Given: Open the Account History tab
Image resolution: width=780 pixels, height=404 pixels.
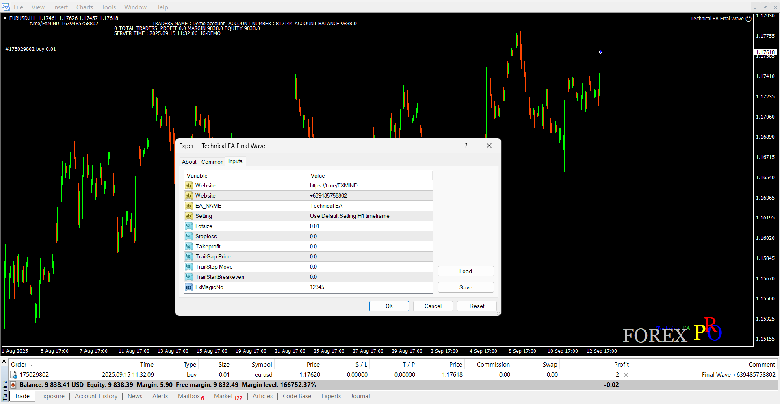Looking at the screenshot, I should (96, 396).
